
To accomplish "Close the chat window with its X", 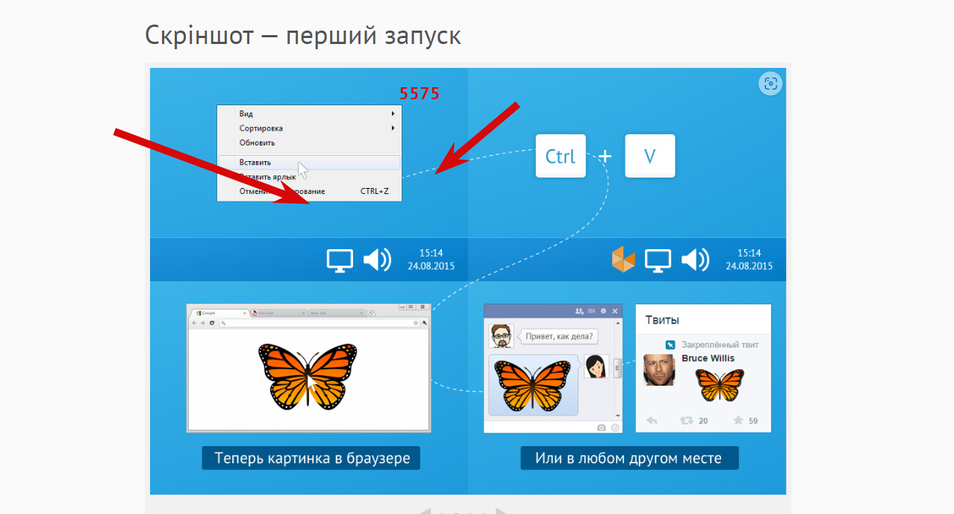I will (615, 311).
